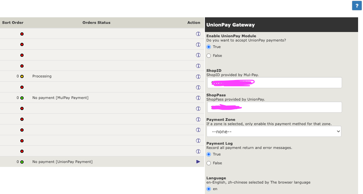Click red dot in row directly below MulPay Payment

(x=22, y=108)
